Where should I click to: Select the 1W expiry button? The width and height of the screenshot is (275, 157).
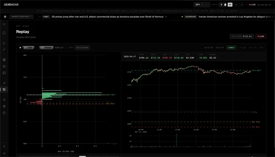tap(242, 5)
